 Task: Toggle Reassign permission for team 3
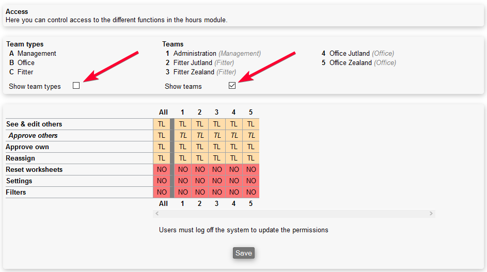pos(217,158)
